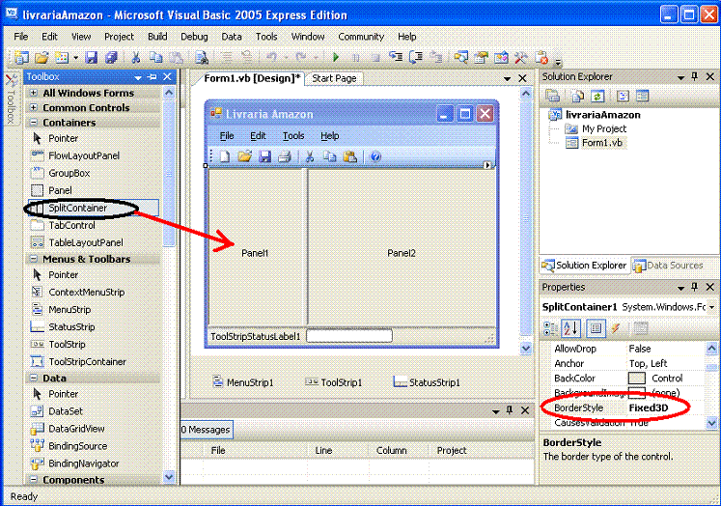The image size is (721, 506).
Task: Toggle auto-hide pin on Properties panel
Action: (x=694, y=287)
